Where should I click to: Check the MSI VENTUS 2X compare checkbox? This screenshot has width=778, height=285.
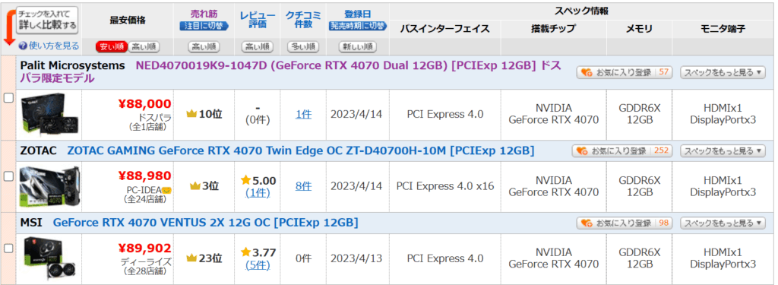(x=8, y=249)
